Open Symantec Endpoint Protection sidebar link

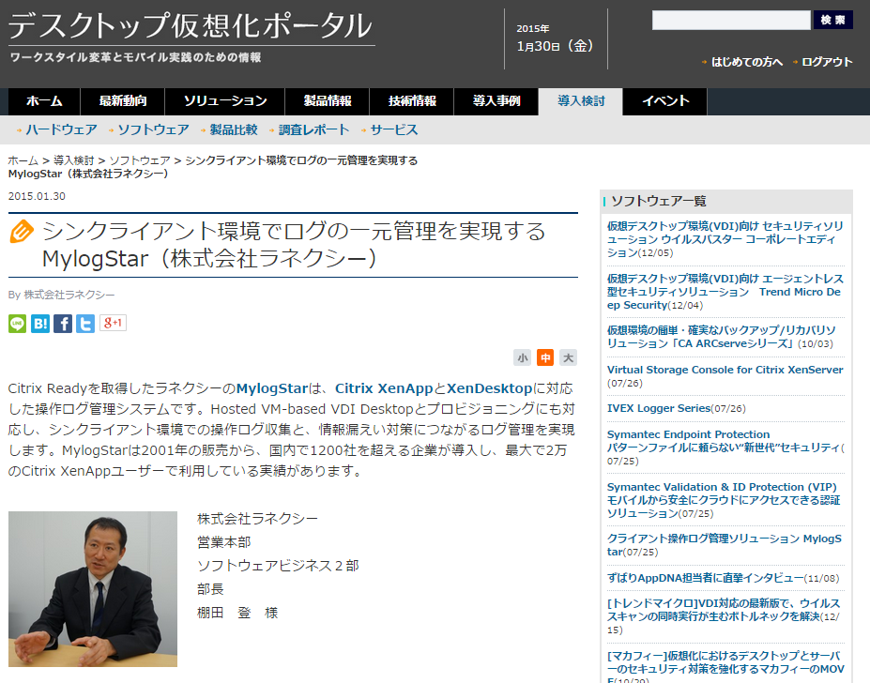[x=725, y=441]
